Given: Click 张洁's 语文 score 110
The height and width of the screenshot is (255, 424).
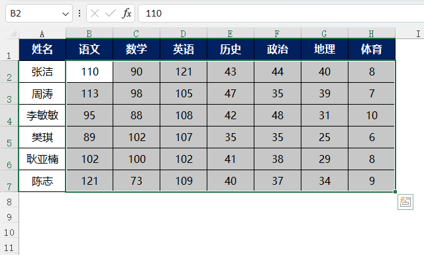Looking at the screenshot, I should point(89,72).
